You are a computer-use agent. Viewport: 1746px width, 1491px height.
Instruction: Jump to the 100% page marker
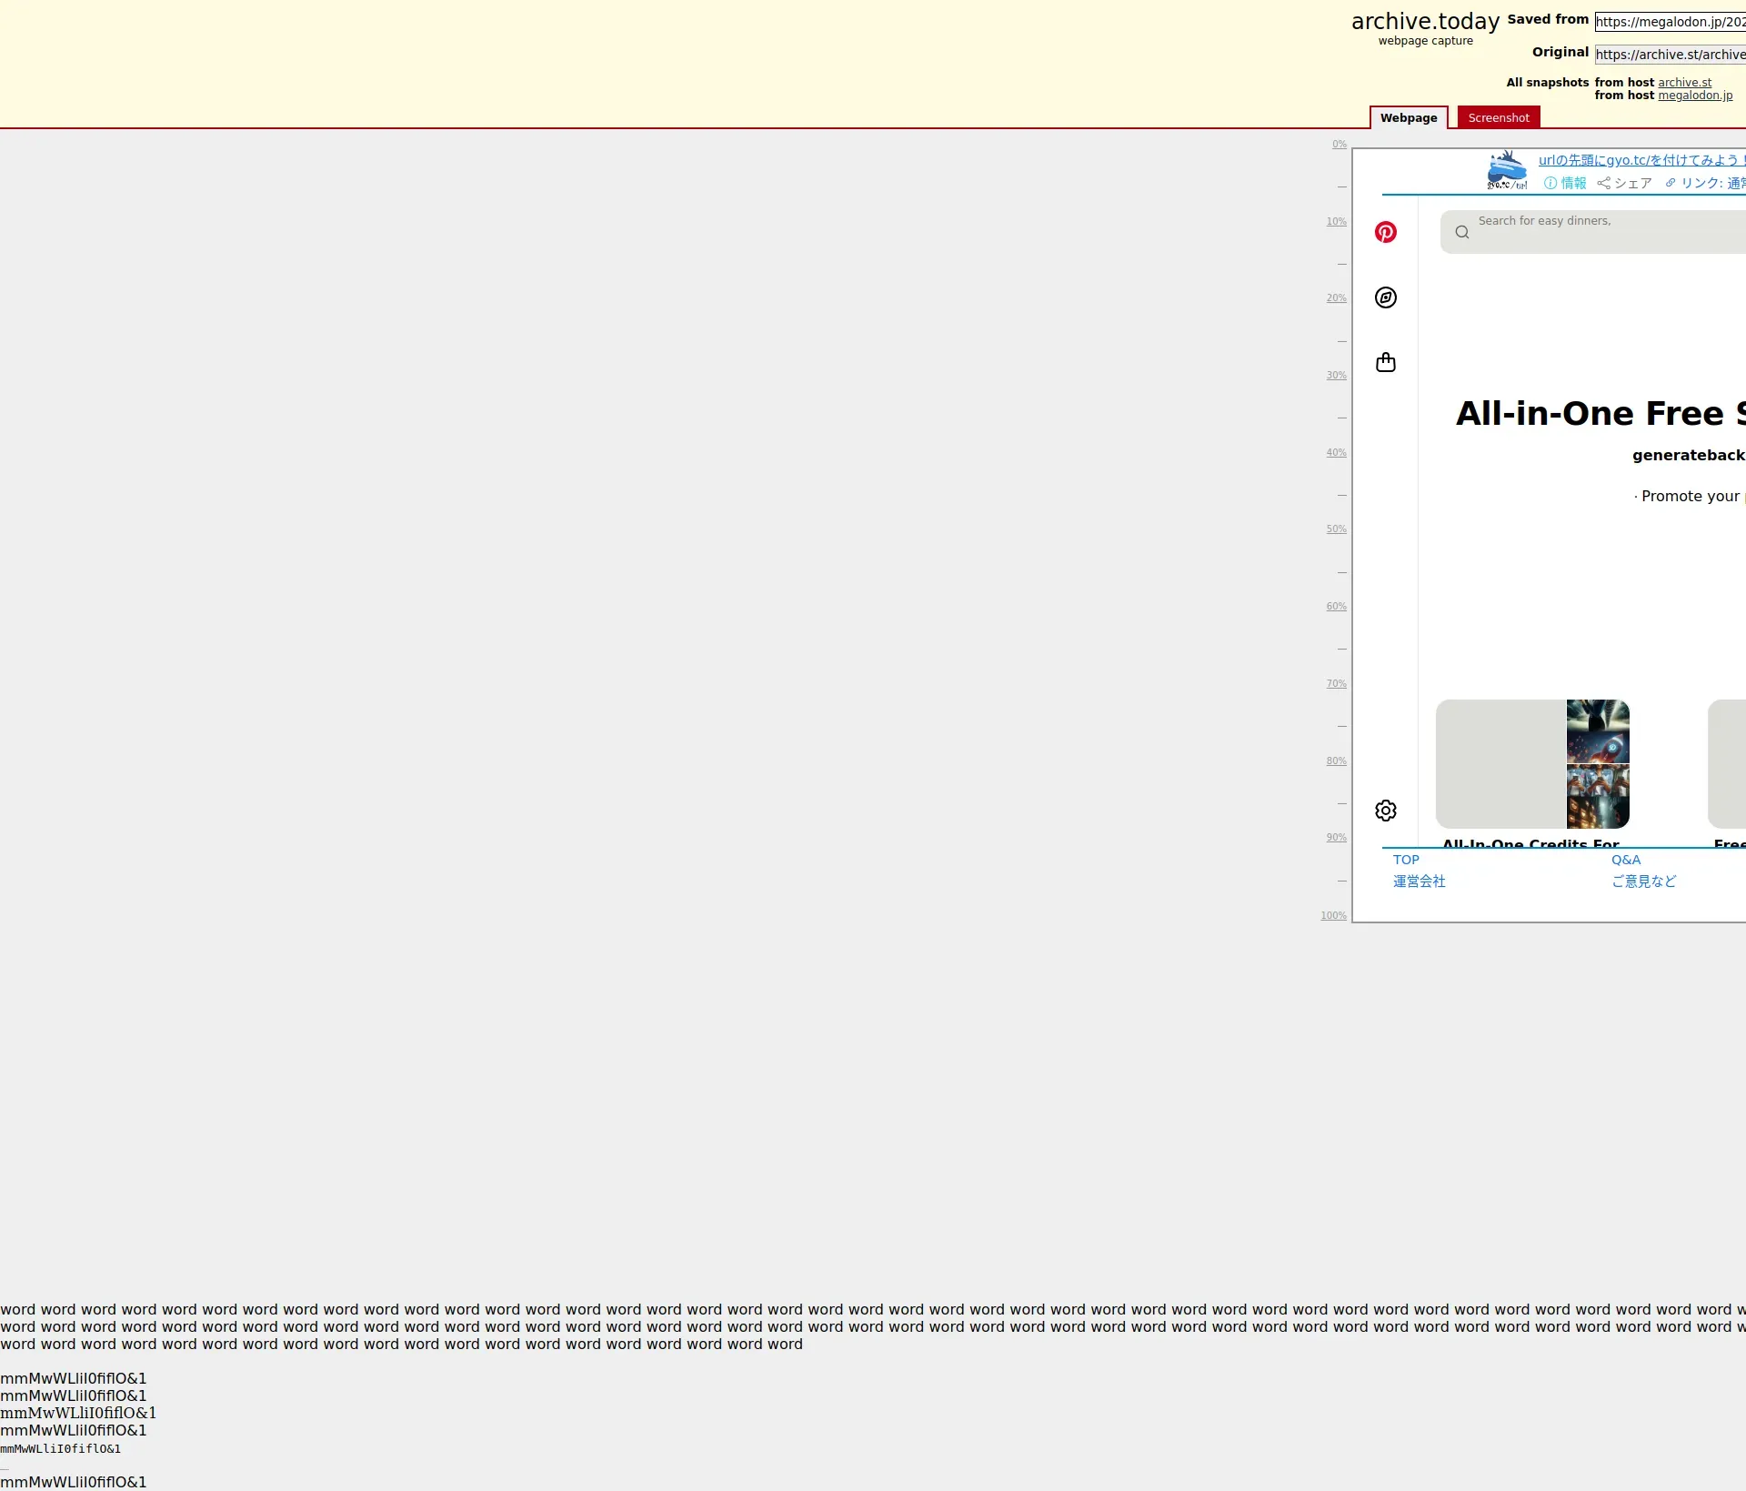tap(1333, 915)
